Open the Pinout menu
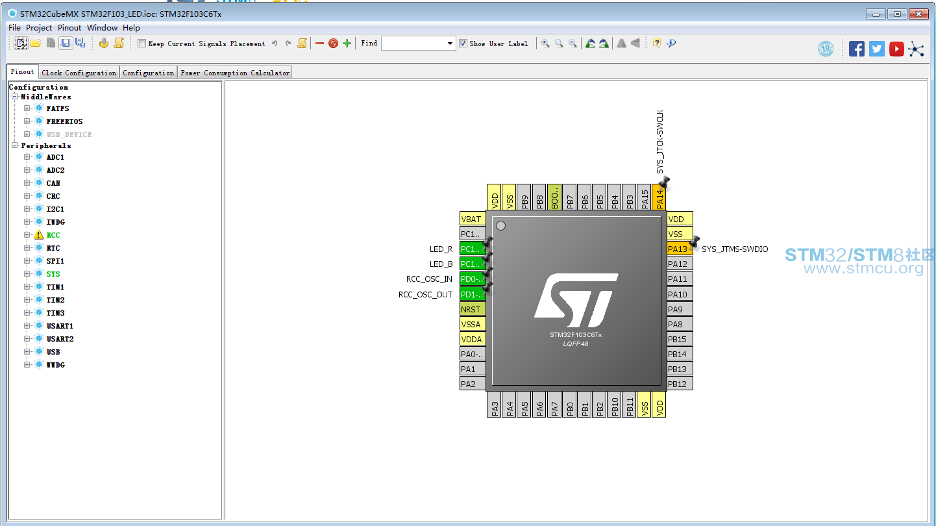This screenshot has width=936, height=526. coord(69,28)
